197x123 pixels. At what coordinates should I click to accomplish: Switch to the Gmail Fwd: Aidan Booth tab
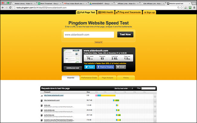coord(75,4)
